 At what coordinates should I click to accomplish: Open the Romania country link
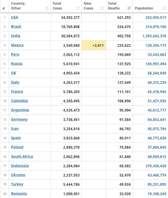pyautogui.click(x=19, y=194)
